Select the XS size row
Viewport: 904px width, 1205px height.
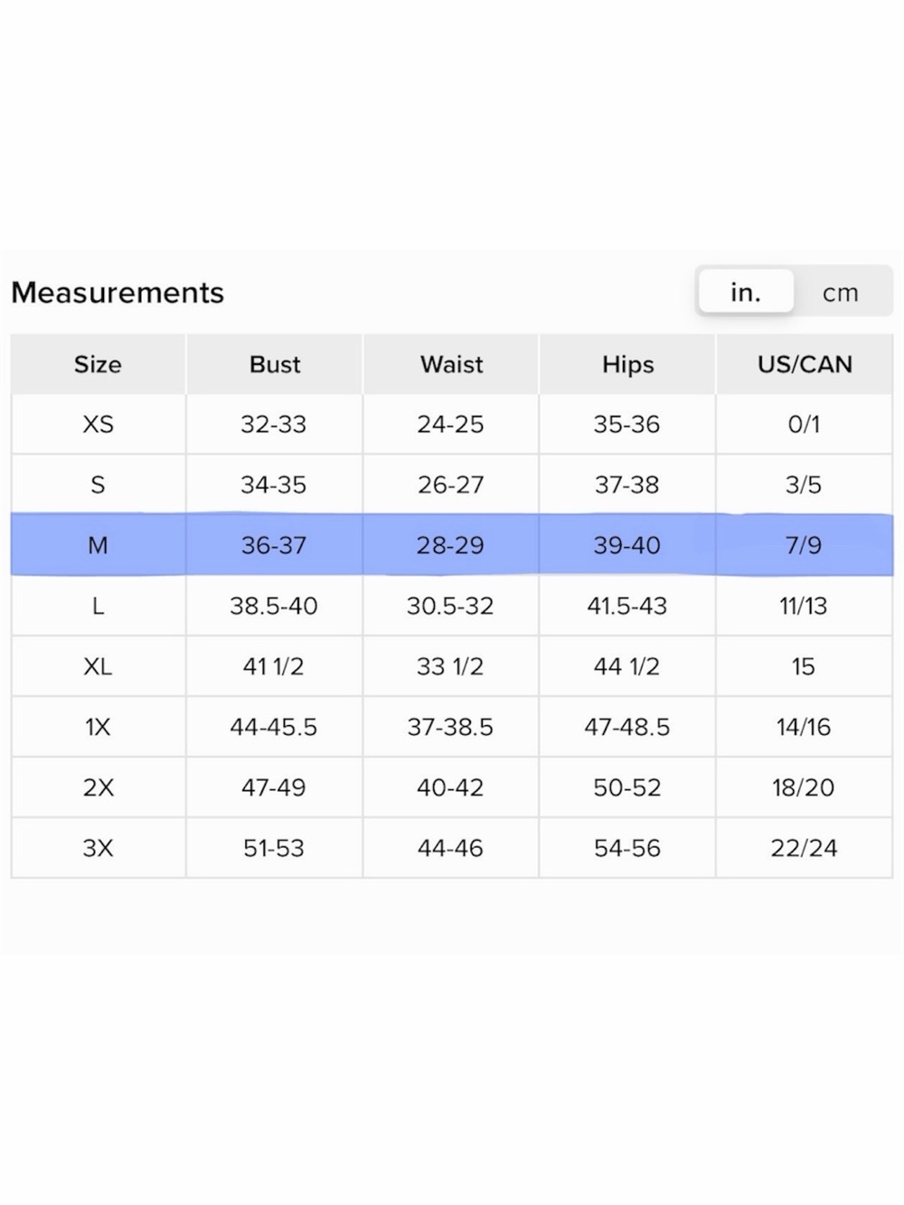tap(452, 424)
